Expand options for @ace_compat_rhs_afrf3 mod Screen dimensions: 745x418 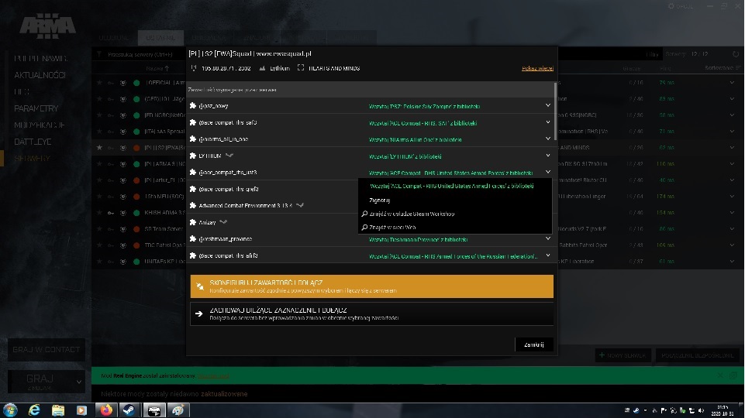(548, 255)
